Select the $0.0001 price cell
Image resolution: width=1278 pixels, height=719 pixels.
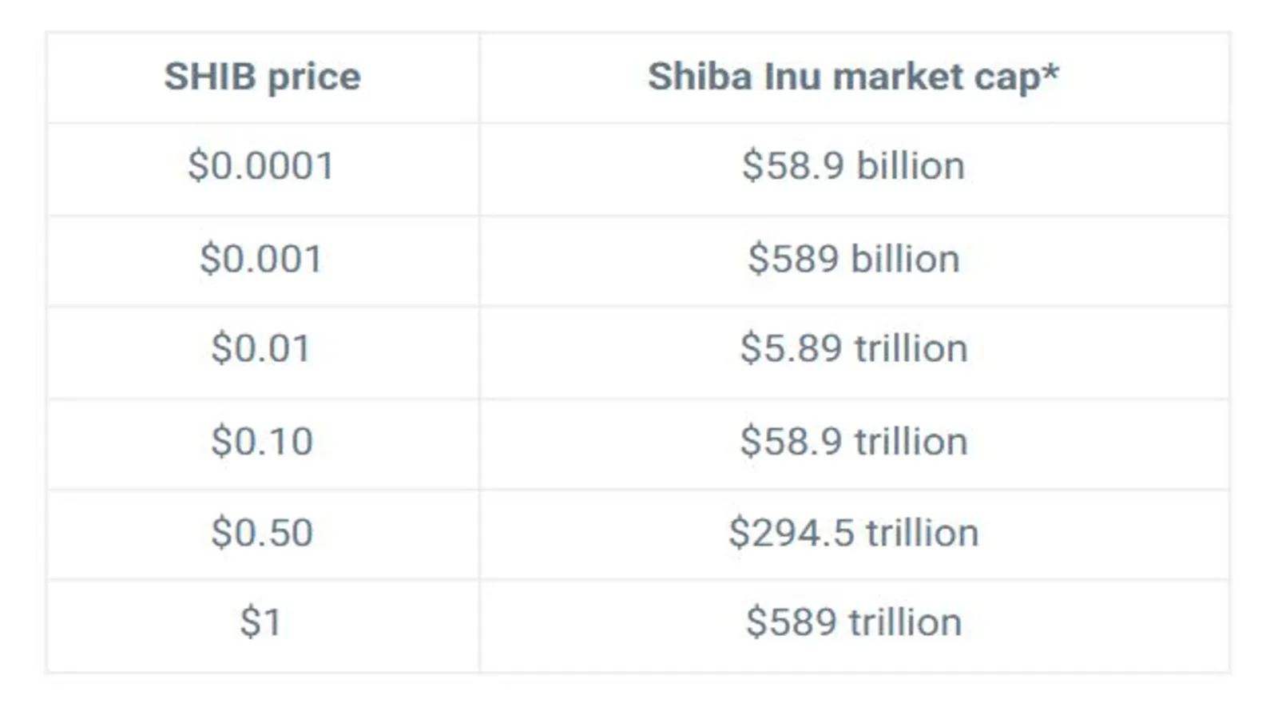(x=261, y=167)
